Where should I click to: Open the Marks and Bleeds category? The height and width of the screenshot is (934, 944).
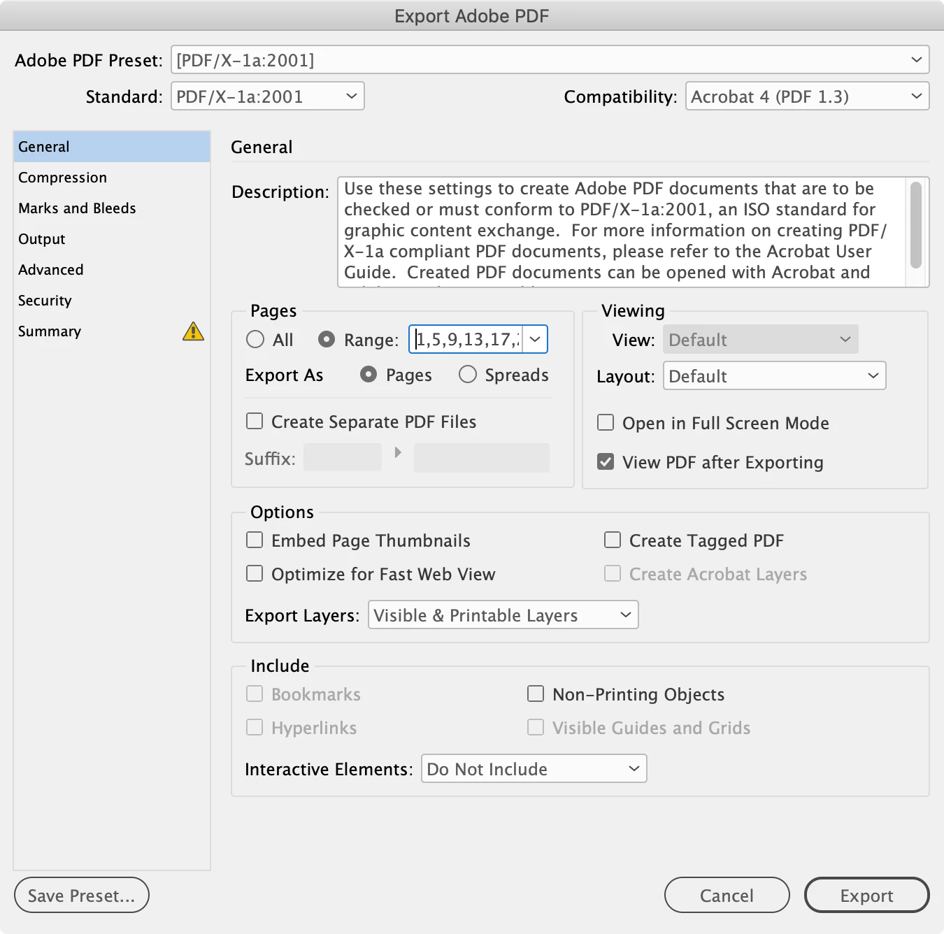pos(112,208)
